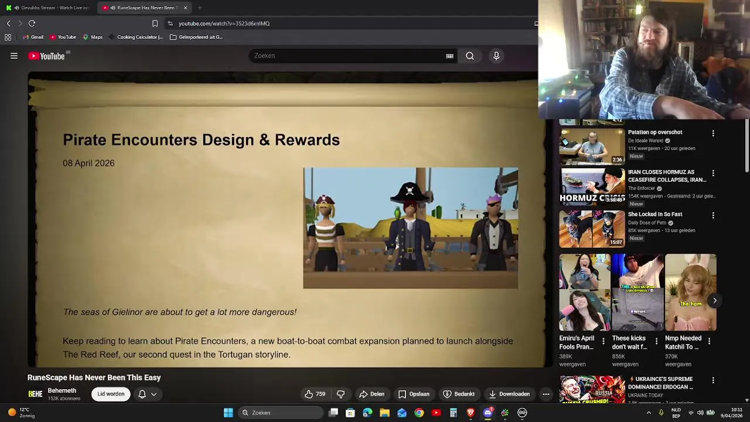This screenshot has width=750, height=422.
Task: Click the Bedankt thanks button
Action: pyautogui.click(x=459, y=394)
